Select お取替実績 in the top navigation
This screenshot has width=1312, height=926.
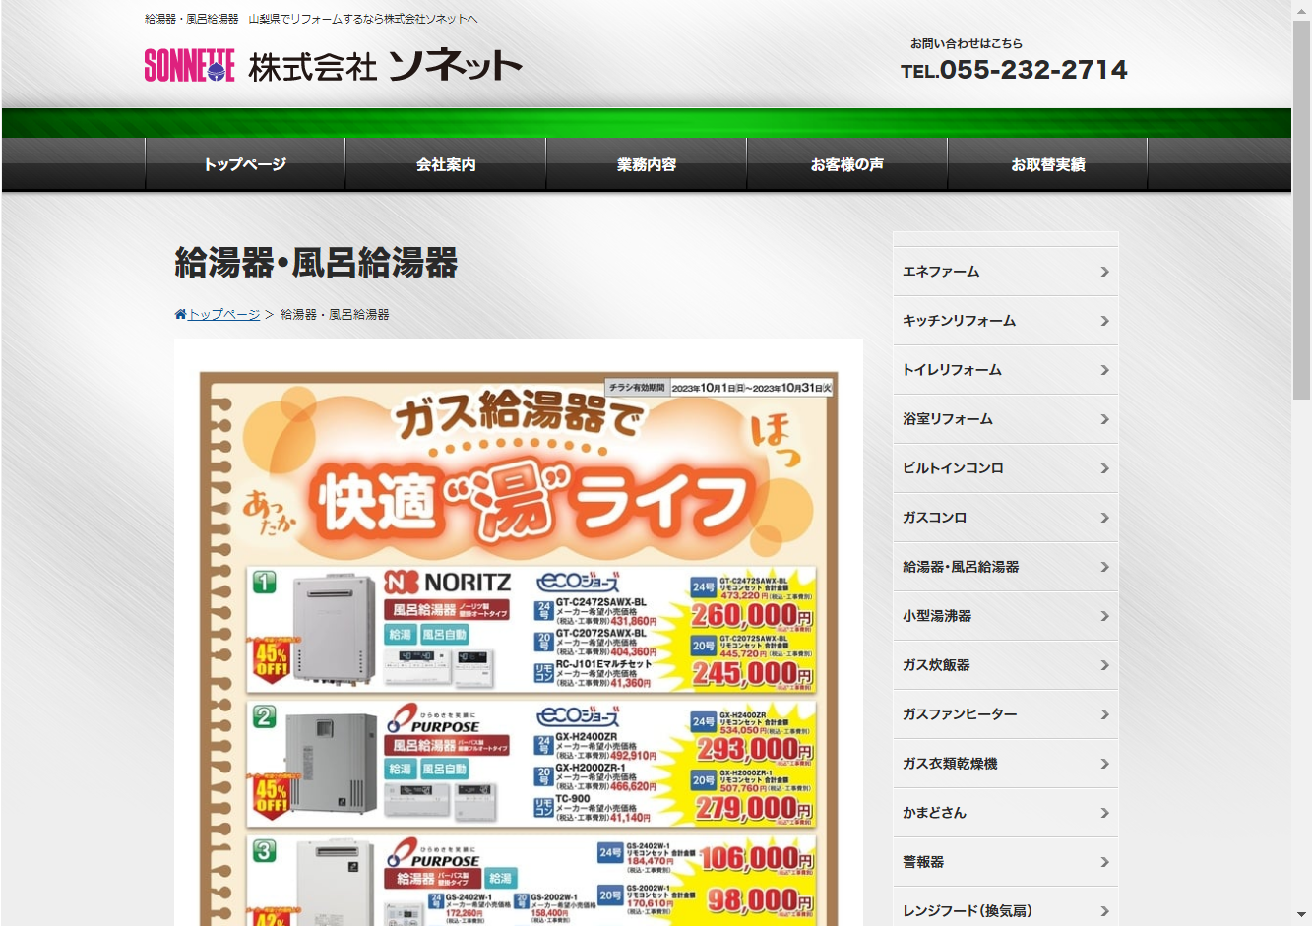tap(1048, 164)
